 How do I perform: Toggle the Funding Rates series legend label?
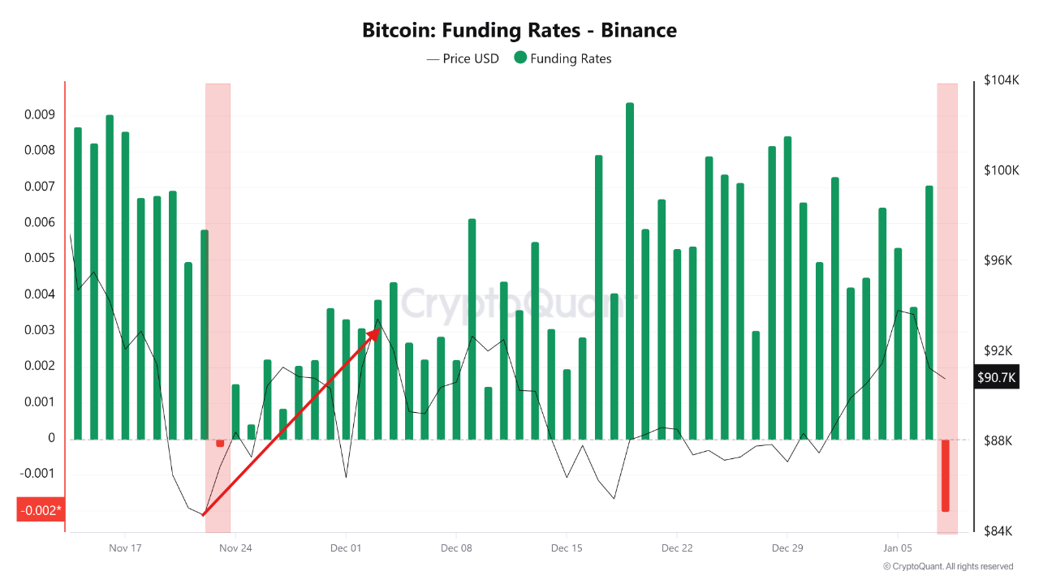pyautogui.click(x=571, y=58)
